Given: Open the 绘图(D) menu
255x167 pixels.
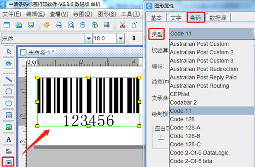Looking at the screenshot, I should 83,14.
